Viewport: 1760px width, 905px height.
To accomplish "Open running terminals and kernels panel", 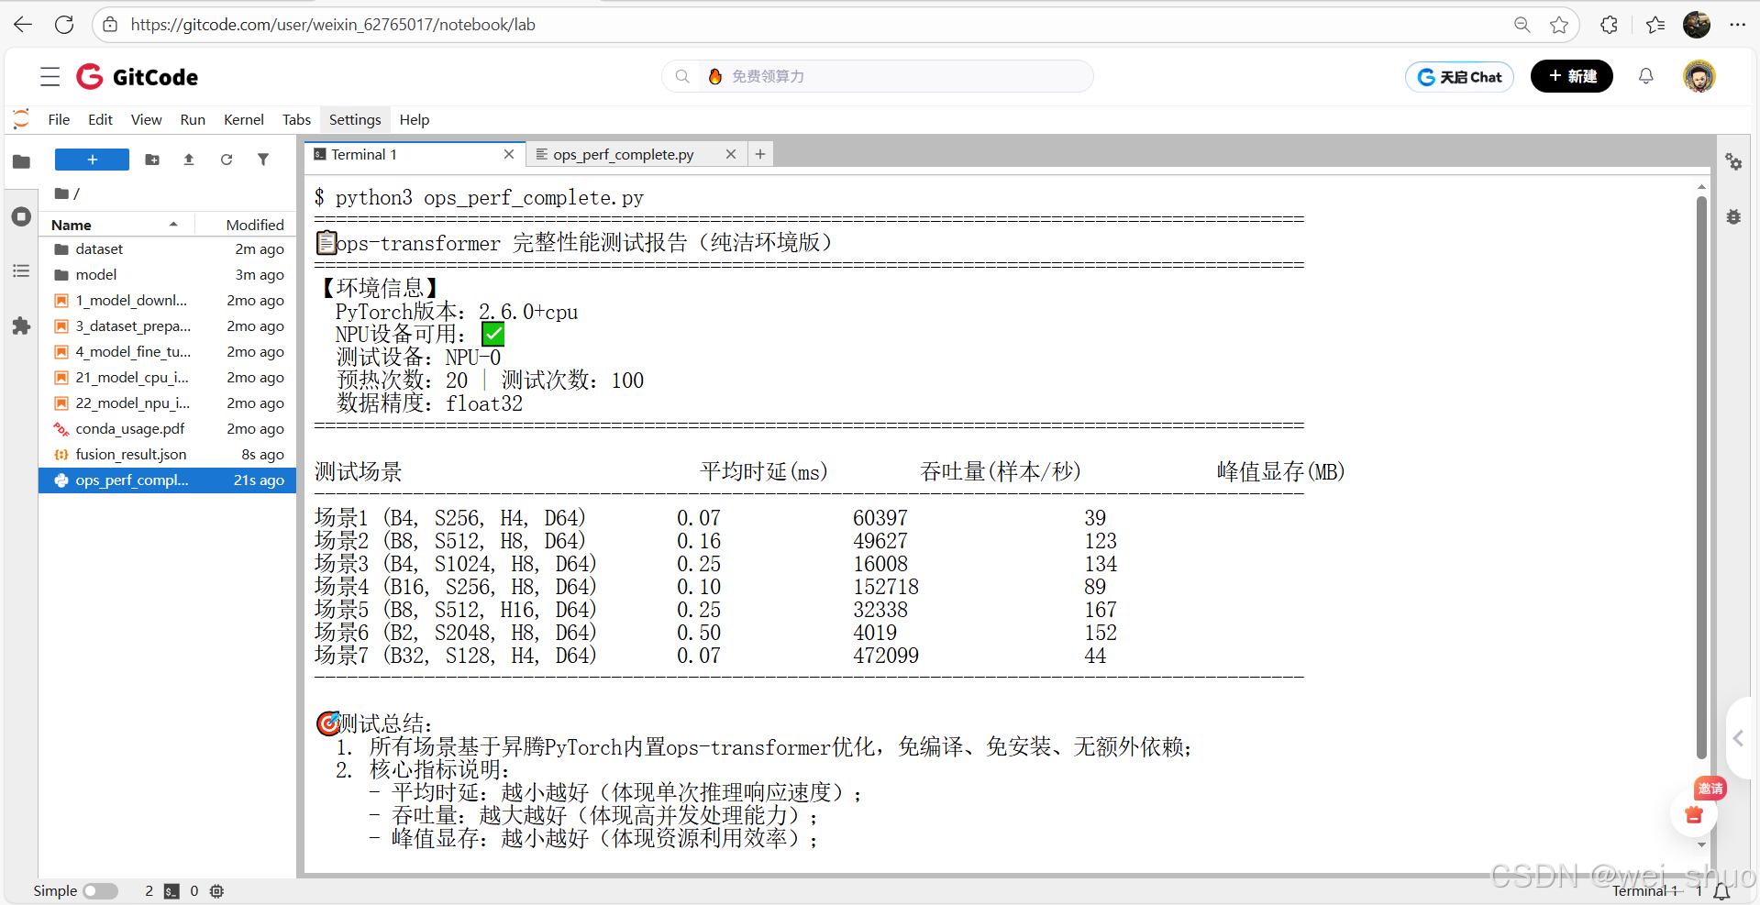I will click(x=21, y=217).
